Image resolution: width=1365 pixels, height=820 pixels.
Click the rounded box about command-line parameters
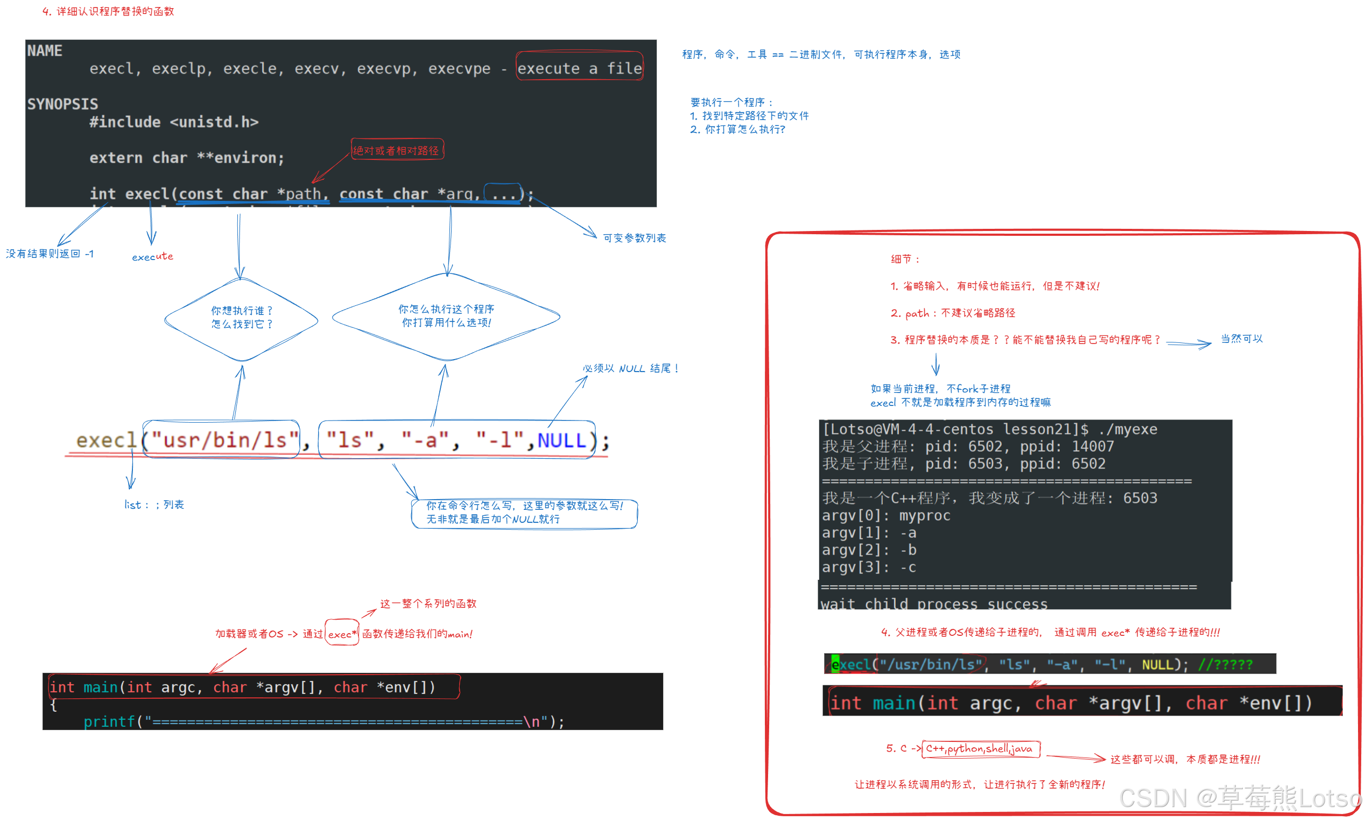pos(524,513)
